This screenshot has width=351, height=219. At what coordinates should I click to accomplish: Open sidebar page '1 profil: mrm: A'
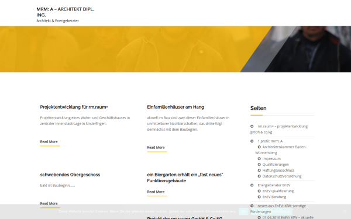pyautogui.click(x=270, y=141)
